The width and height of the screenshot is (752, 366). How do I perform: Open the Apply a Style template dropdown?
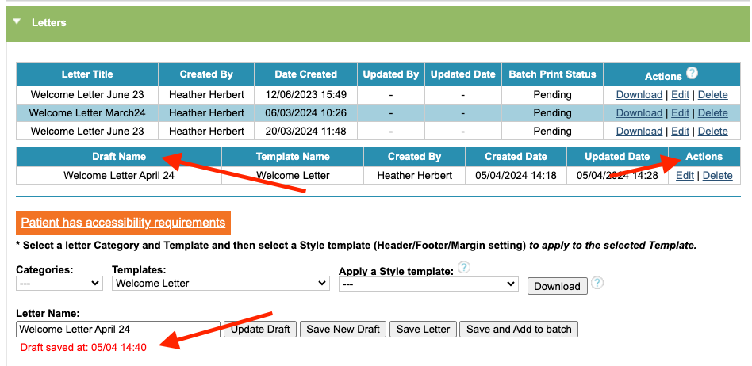tap(428, 283)
